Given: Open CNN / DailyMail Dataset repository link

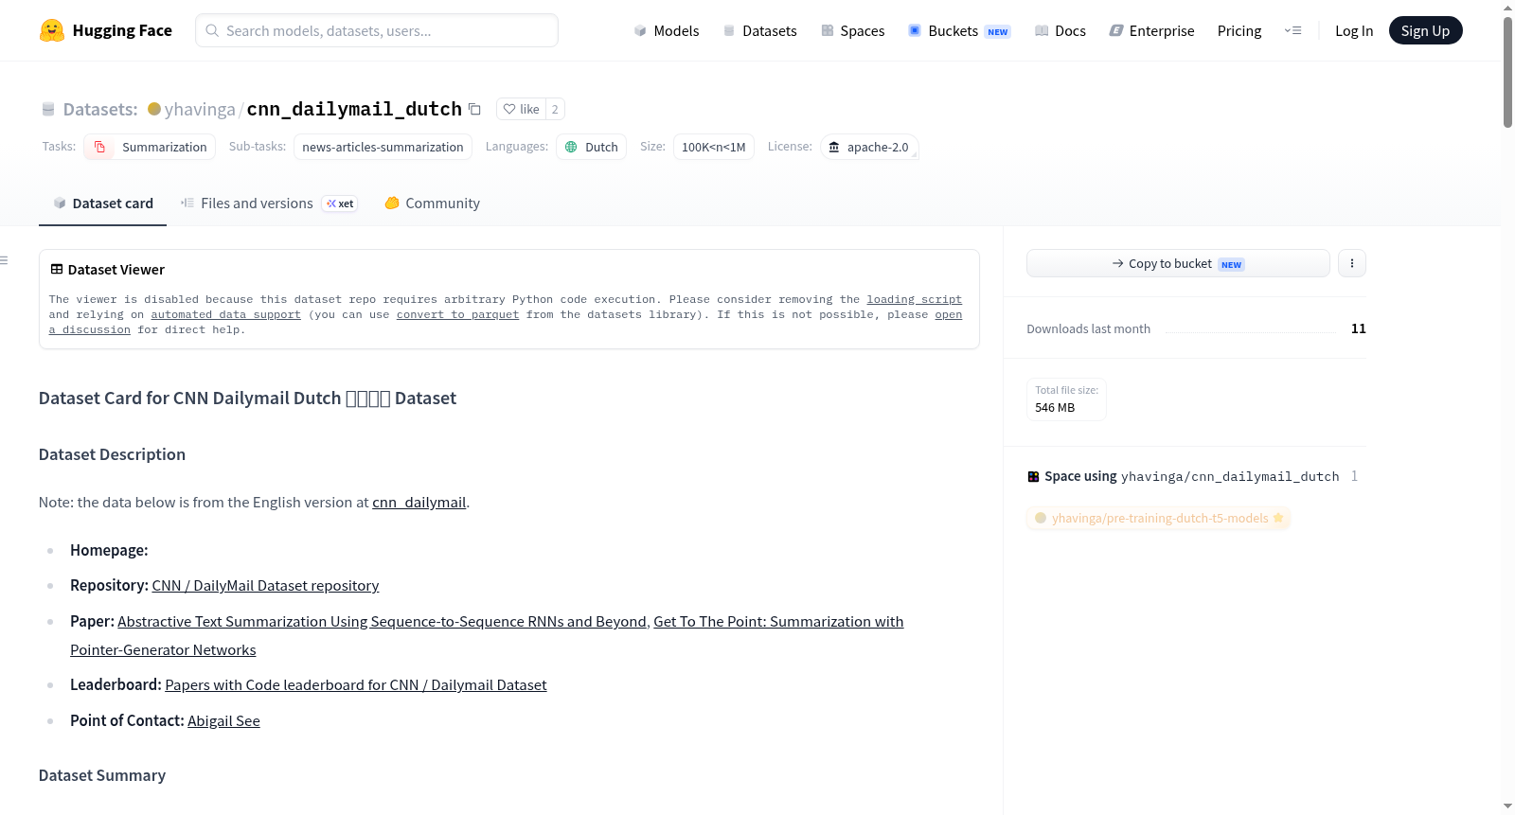Looking at the screenshot, I should 265,586.
